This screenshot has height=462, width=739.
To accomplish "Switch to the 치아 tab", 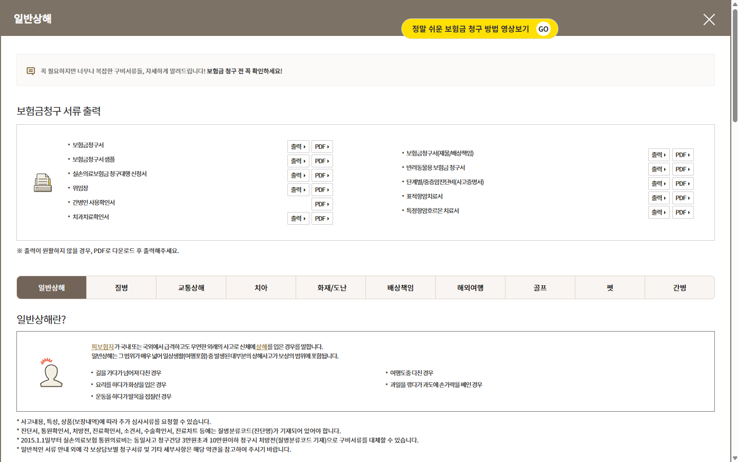I will tap(261, 287).
